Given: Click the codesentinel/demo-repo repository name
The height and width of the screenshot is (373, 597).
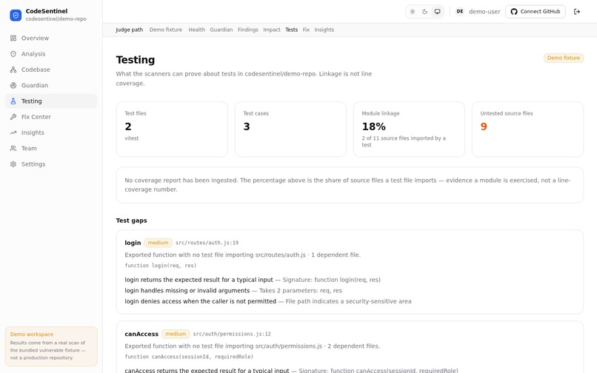Looking at the screenshot, I should [56, 19].
